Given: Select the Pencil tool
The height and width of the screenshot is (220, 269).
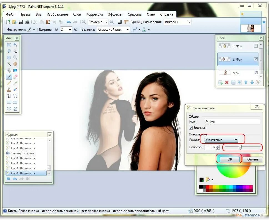Looking at the screenshot, I should click(x=9, y=83).
